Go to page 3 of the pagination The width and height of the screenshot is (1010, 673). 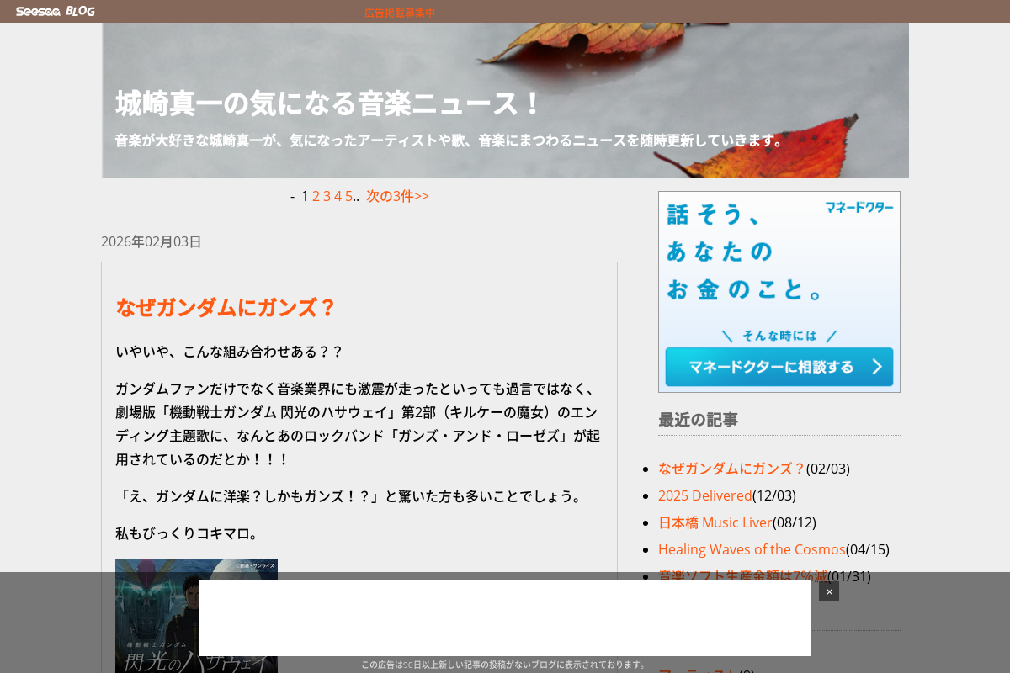(327, 196)
